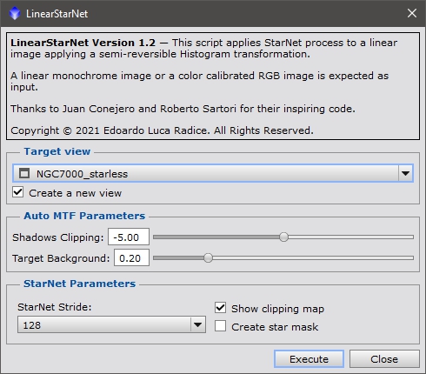Image resolution: width=426 pixels, height=374 pixels.
Task: Expand the StarNet Stride dropdown arrow
Action: click(x=197, y=324)
